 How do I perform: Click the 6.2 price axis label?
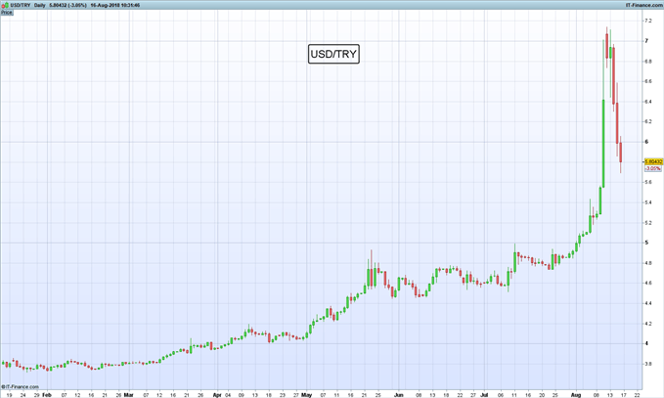[648, 121]
